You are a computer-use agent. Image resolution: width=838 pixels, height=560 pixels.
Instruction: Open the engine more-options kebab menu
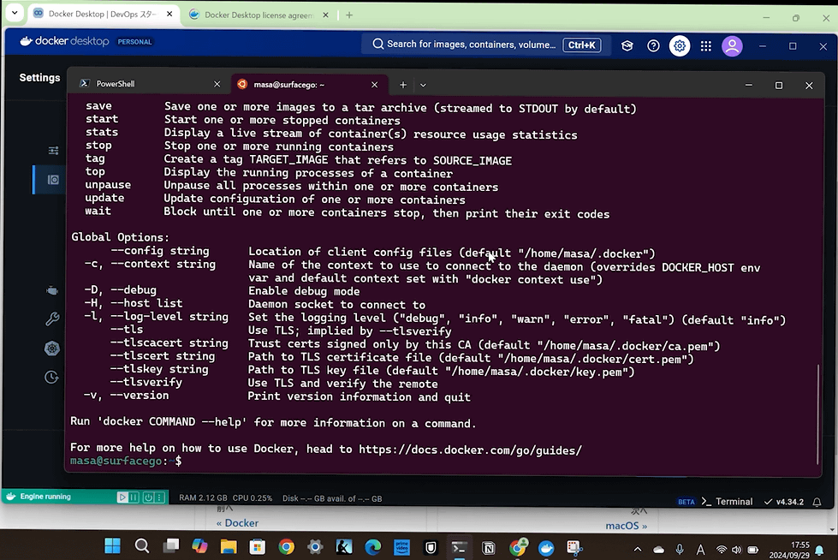click(x=159, y=497)
